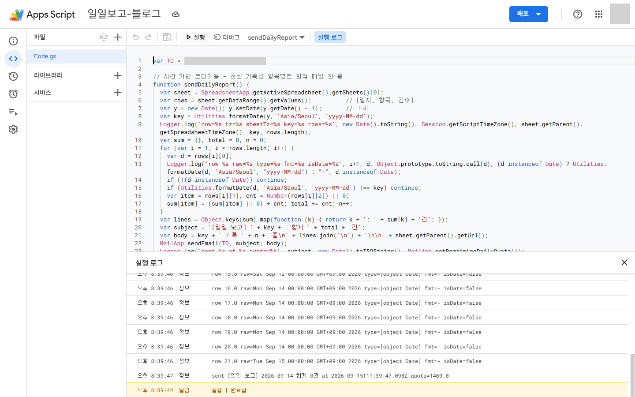
Task: Start debugging with 디버그 button
Action: [227, 37]
